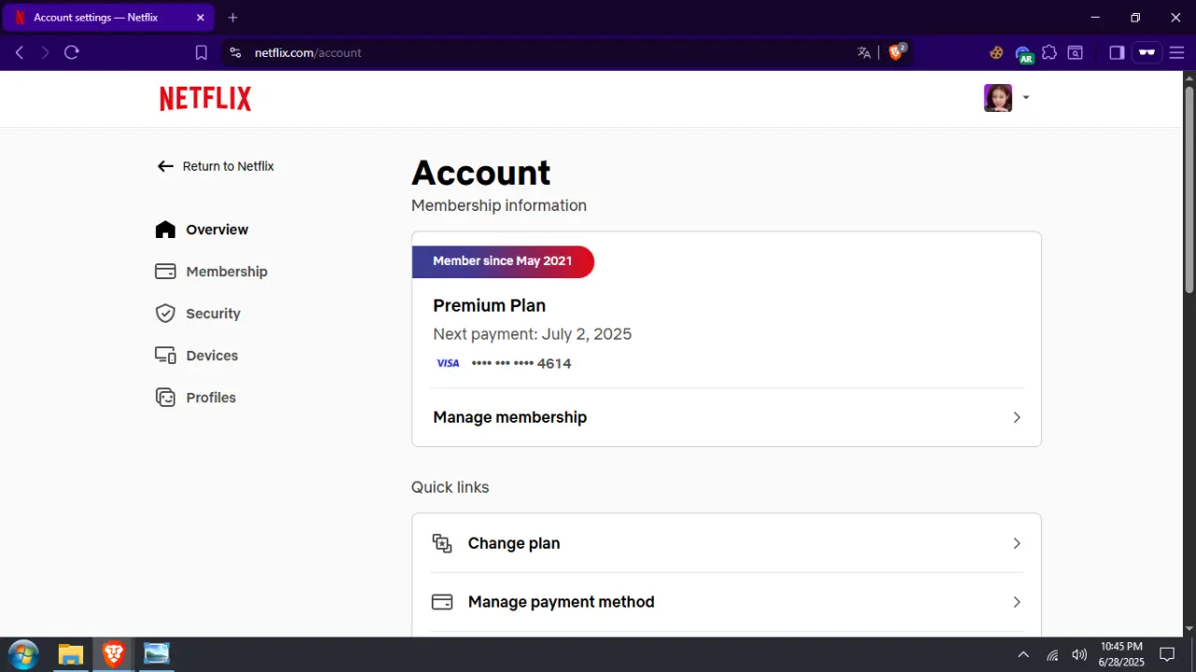Open the notification center icon
Screen dimensions: 1196x672
point(1167,654)
